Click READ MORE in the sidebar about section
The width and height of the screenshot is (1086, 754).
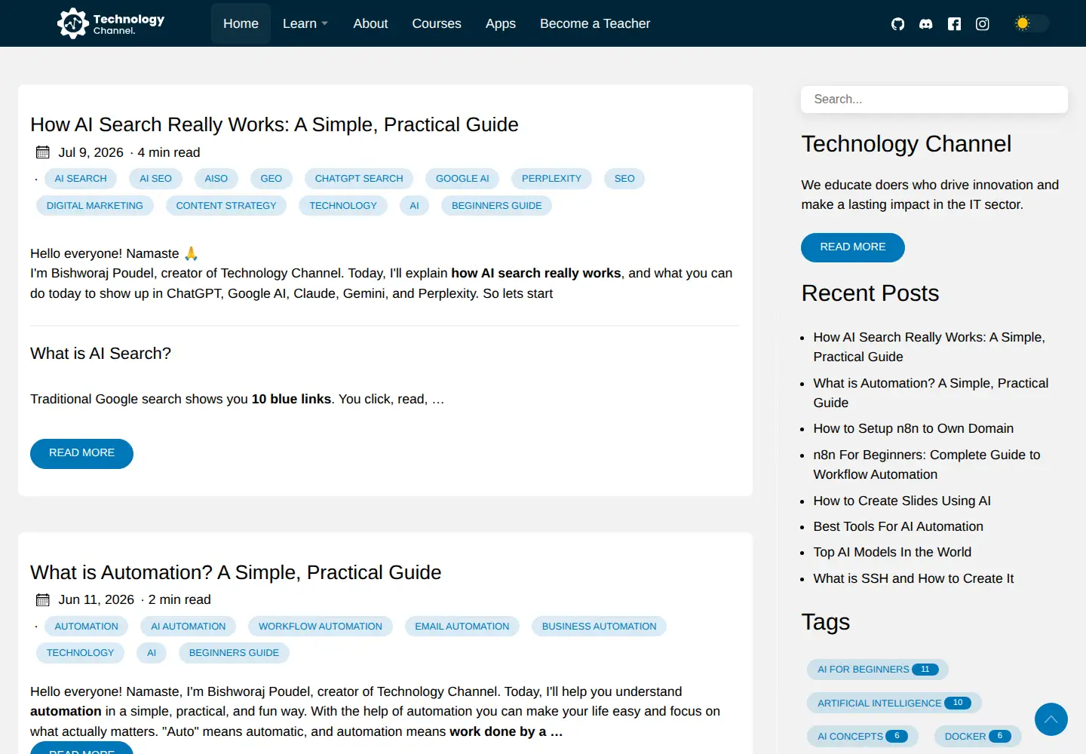point(853,247)
